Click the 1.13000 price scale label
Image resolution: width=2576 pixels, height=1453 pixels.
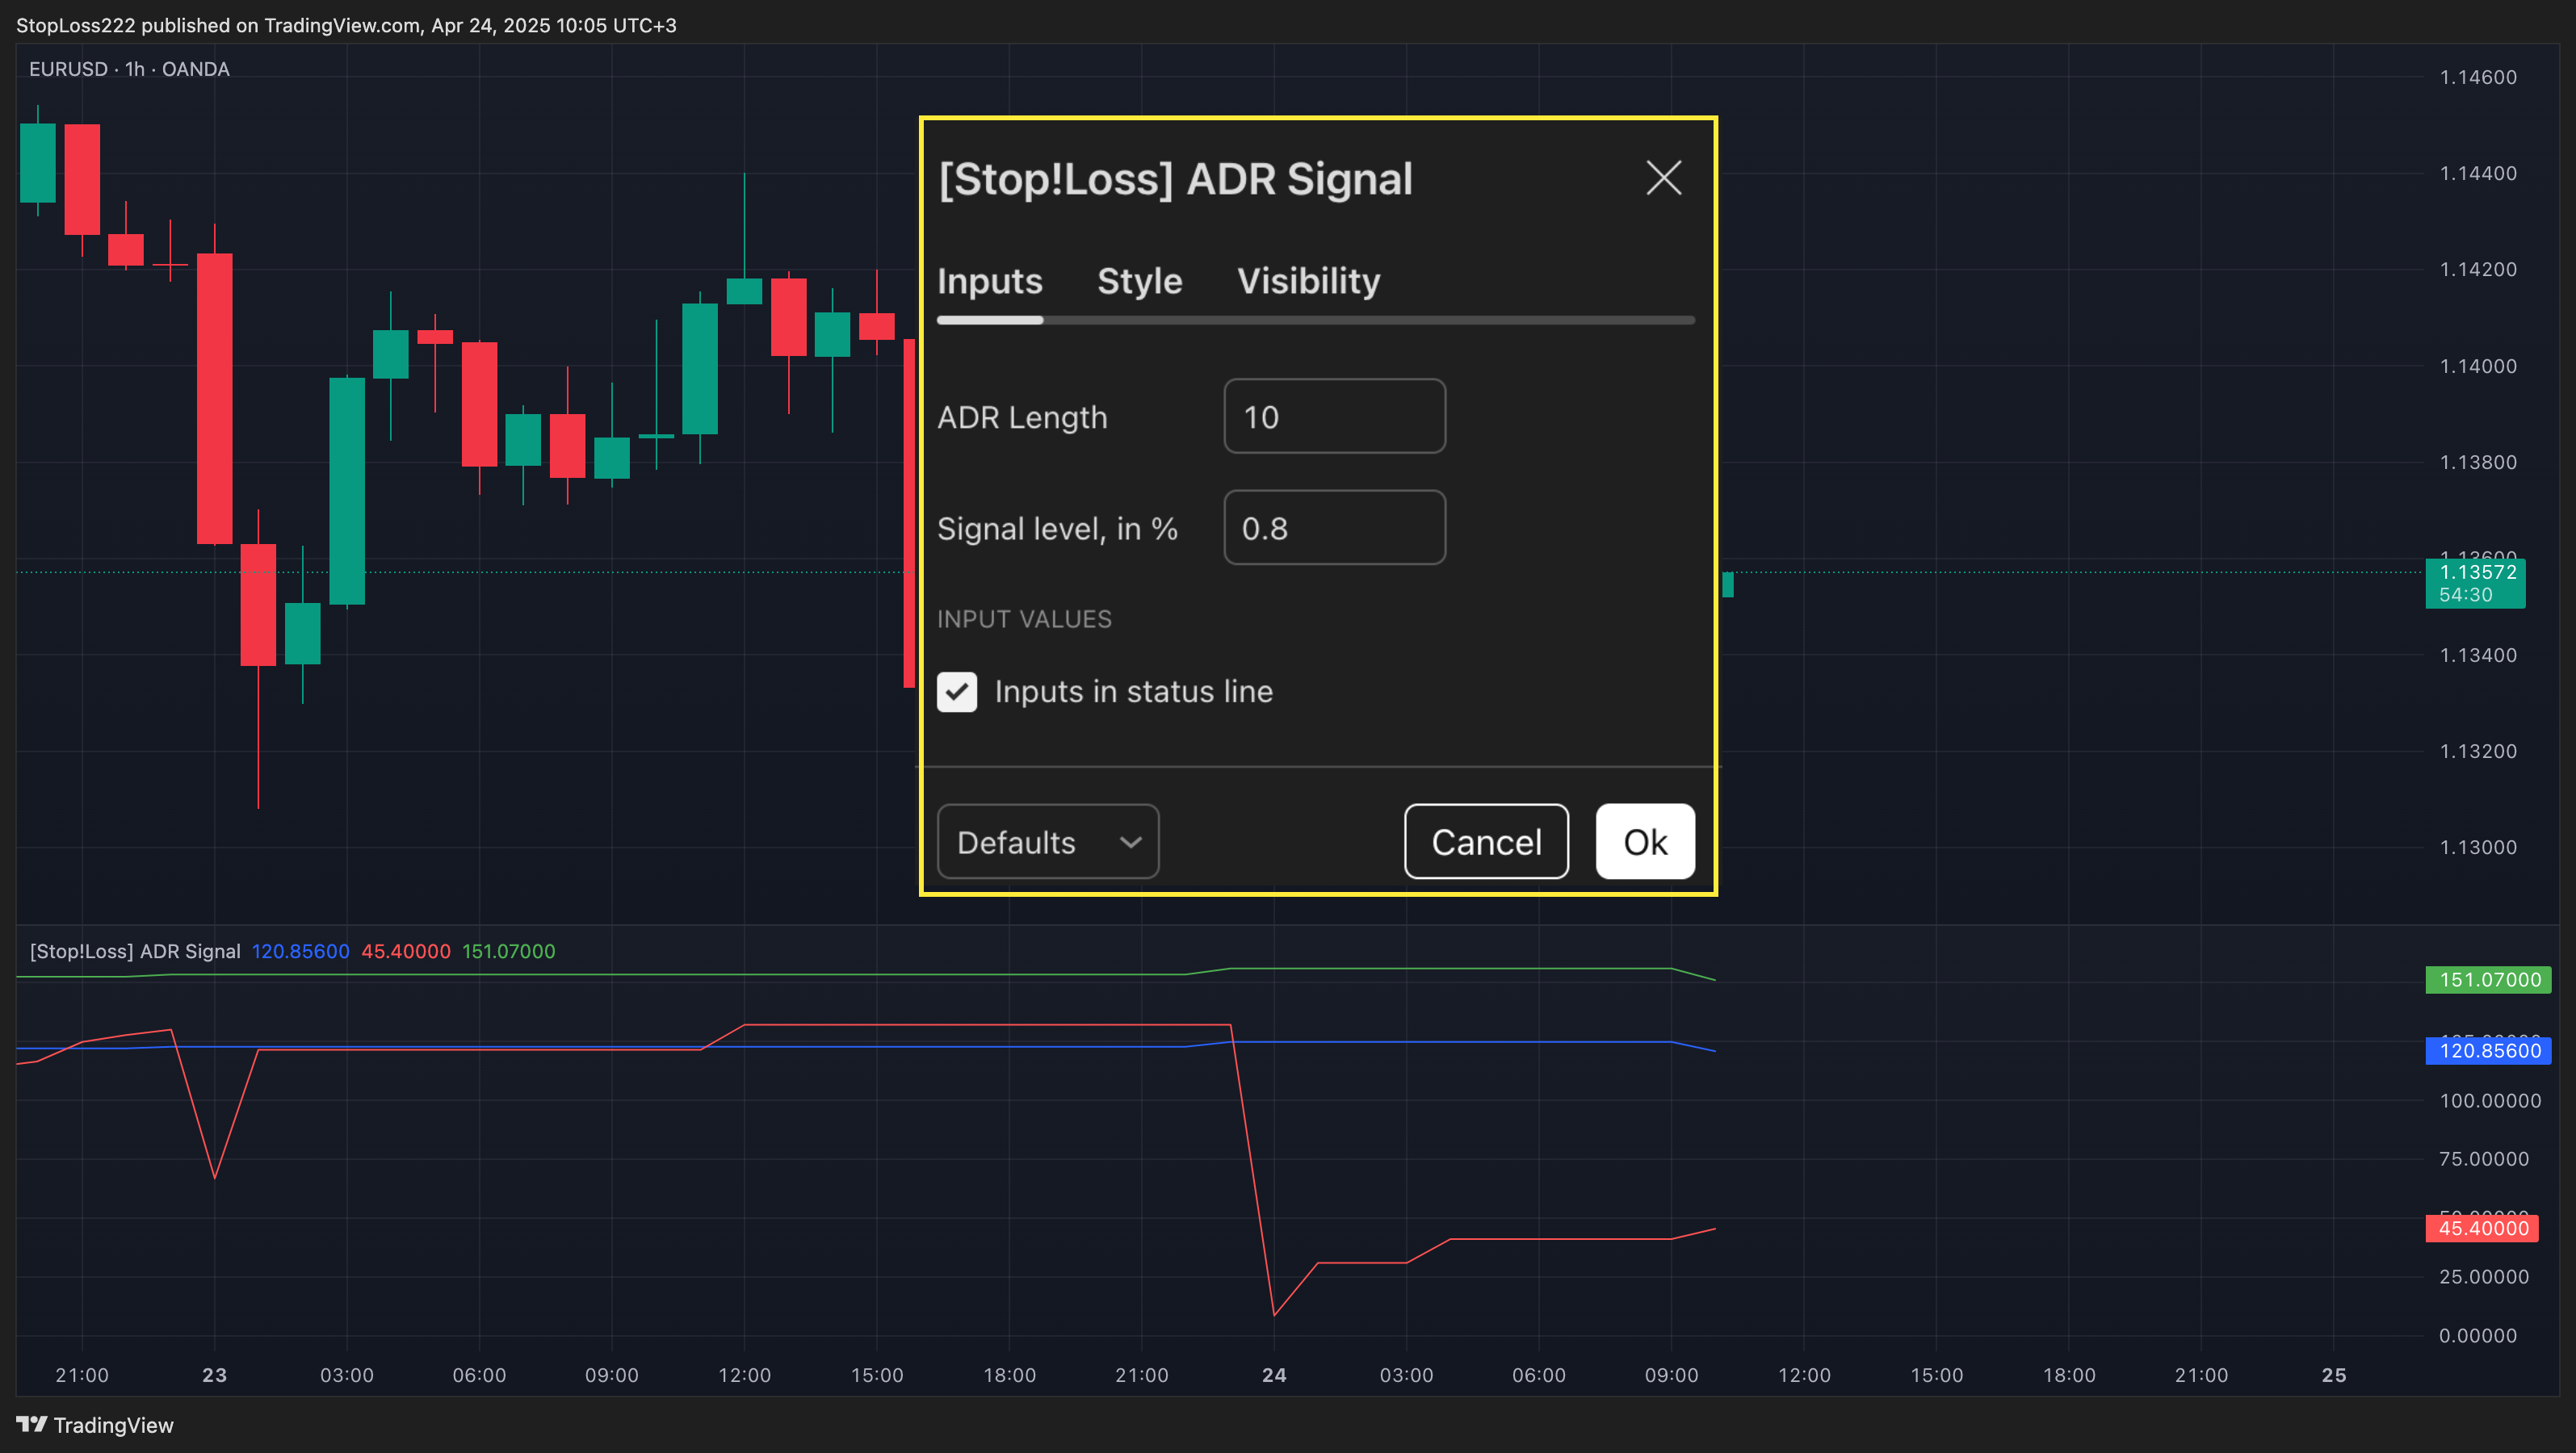[x=2478, y=848]
